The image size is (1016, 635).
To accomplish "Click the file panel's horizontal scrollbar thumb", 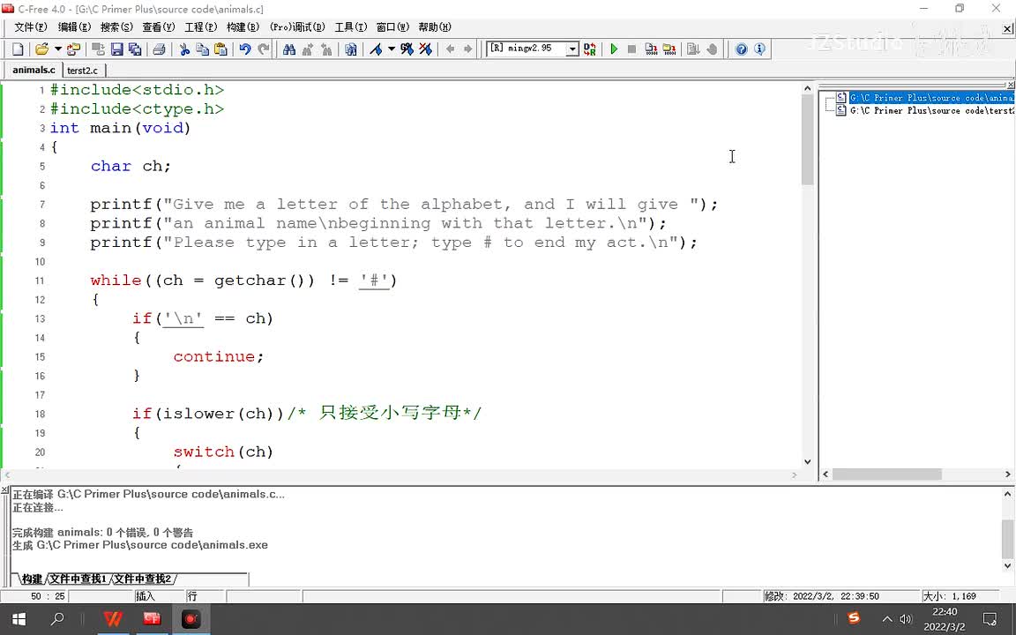I will (x=886, y=474).
